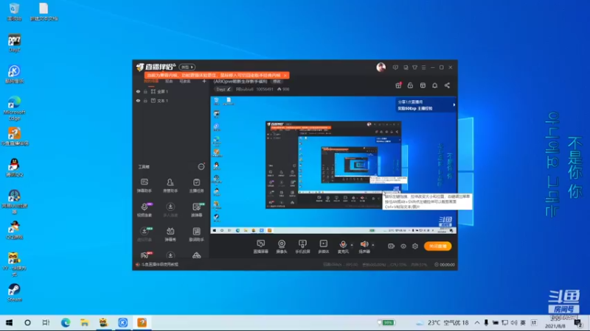
Task: Share the live room via the share icon
Action: pyautogui.click(x=447, y=85)
